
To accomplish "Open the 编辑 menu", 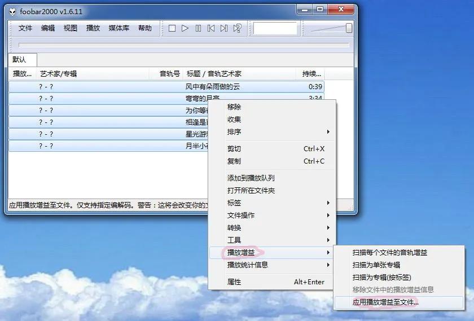I will 48,28.
